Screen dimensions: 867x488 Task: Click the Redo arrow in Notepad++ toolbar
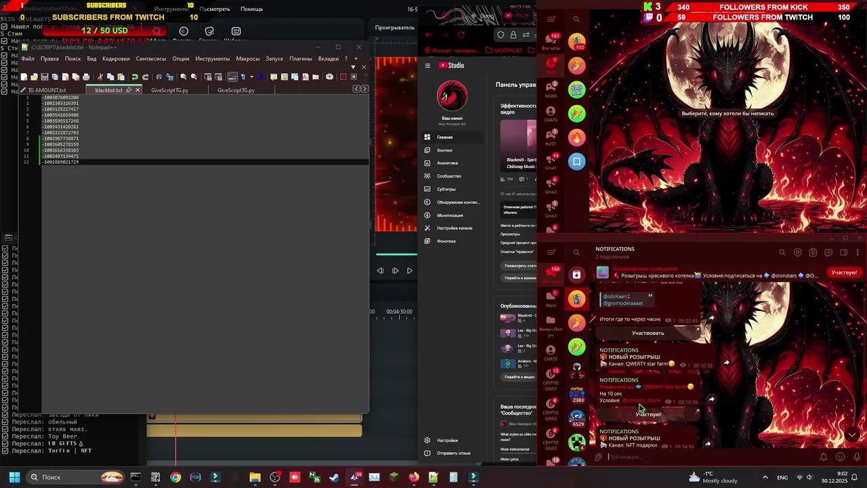tap(145, 77)
